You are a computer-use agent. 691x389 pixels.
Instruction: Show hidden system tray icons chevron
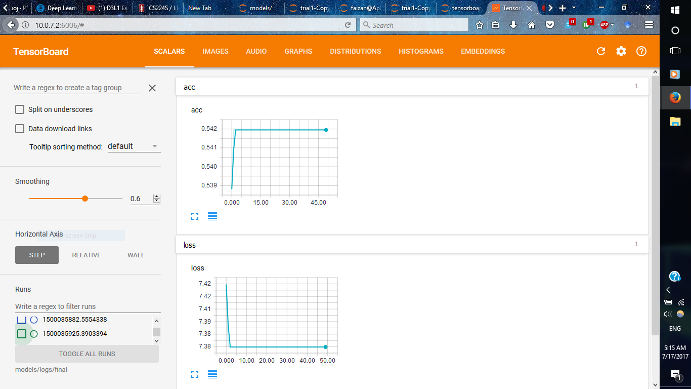668,290
